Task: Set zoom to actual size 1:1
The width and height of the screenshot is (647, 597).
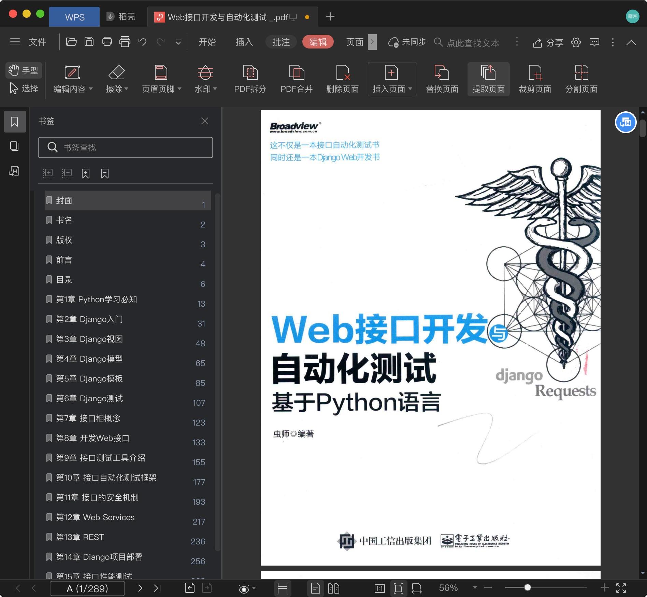Action: pos(380,588)
